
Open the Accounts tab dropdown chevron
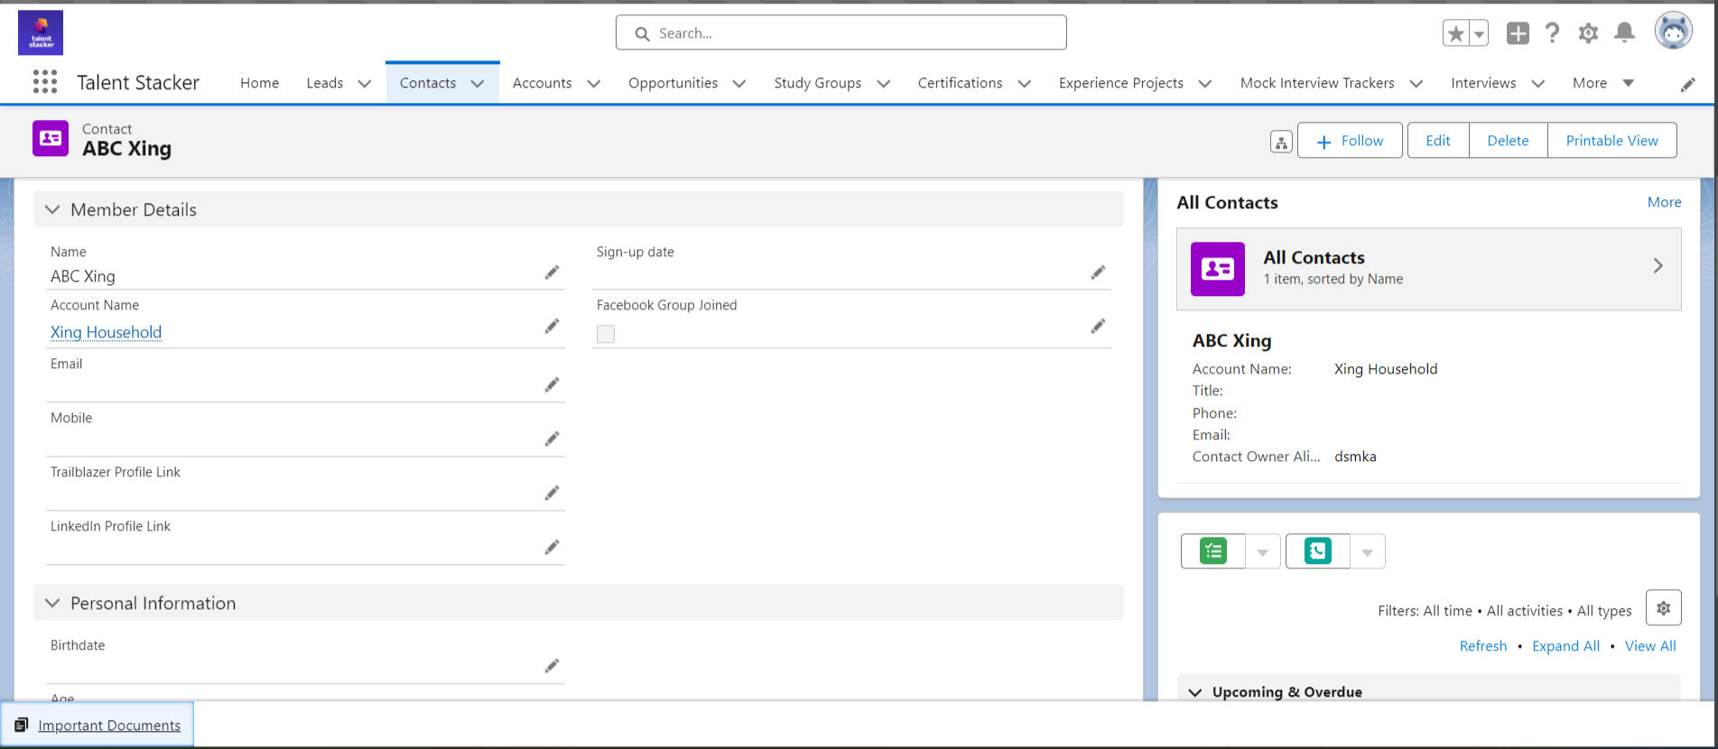pos(594,83)
